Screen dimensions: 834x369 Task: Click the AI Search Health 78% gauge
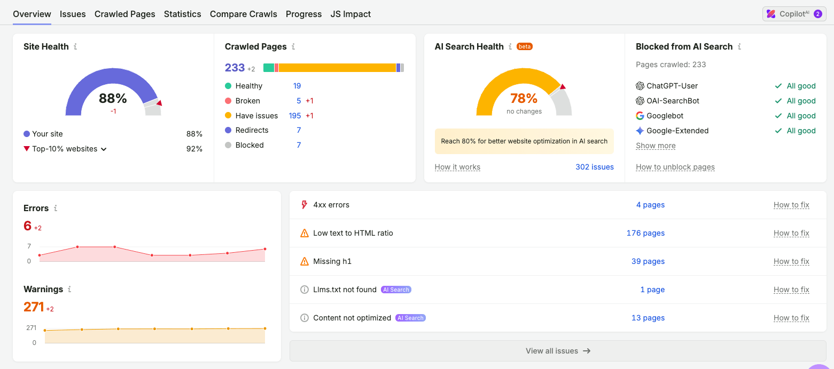tap(524, 92)
